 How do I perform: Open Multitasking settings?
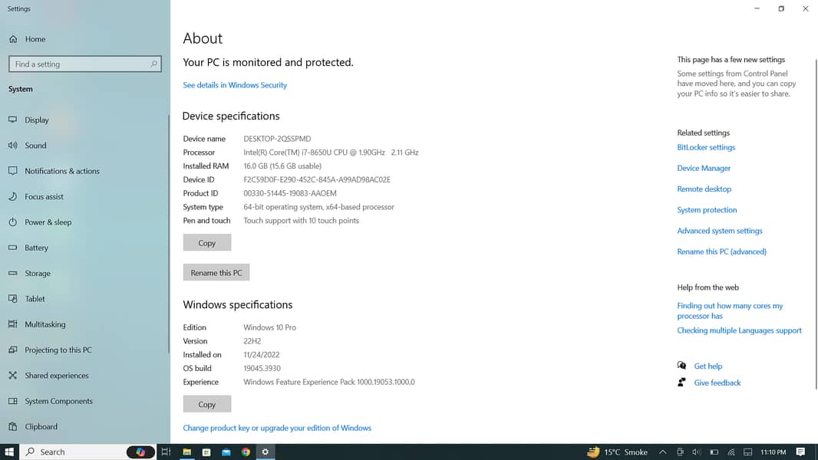click(x=45, y=324)
